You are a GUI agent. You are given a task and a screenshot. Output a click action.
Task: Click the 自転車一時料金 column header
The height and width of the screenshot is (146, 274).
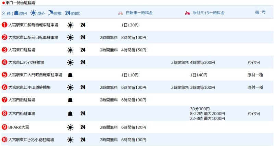pos(139,13)
